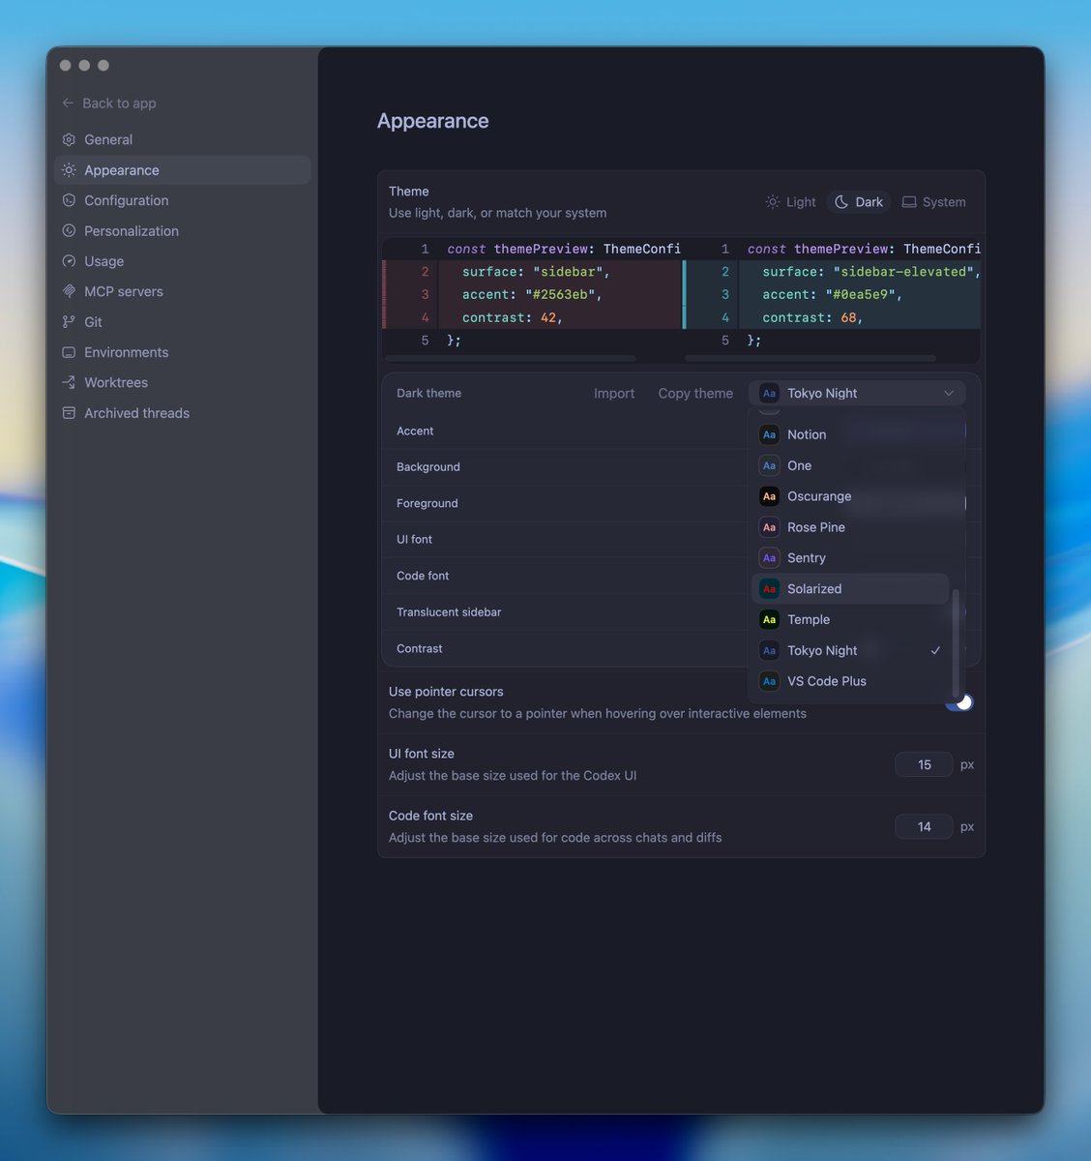This screenshot has width=1091, height=1161.
Task: Open the Git settings page
Action: pos(183,322)
